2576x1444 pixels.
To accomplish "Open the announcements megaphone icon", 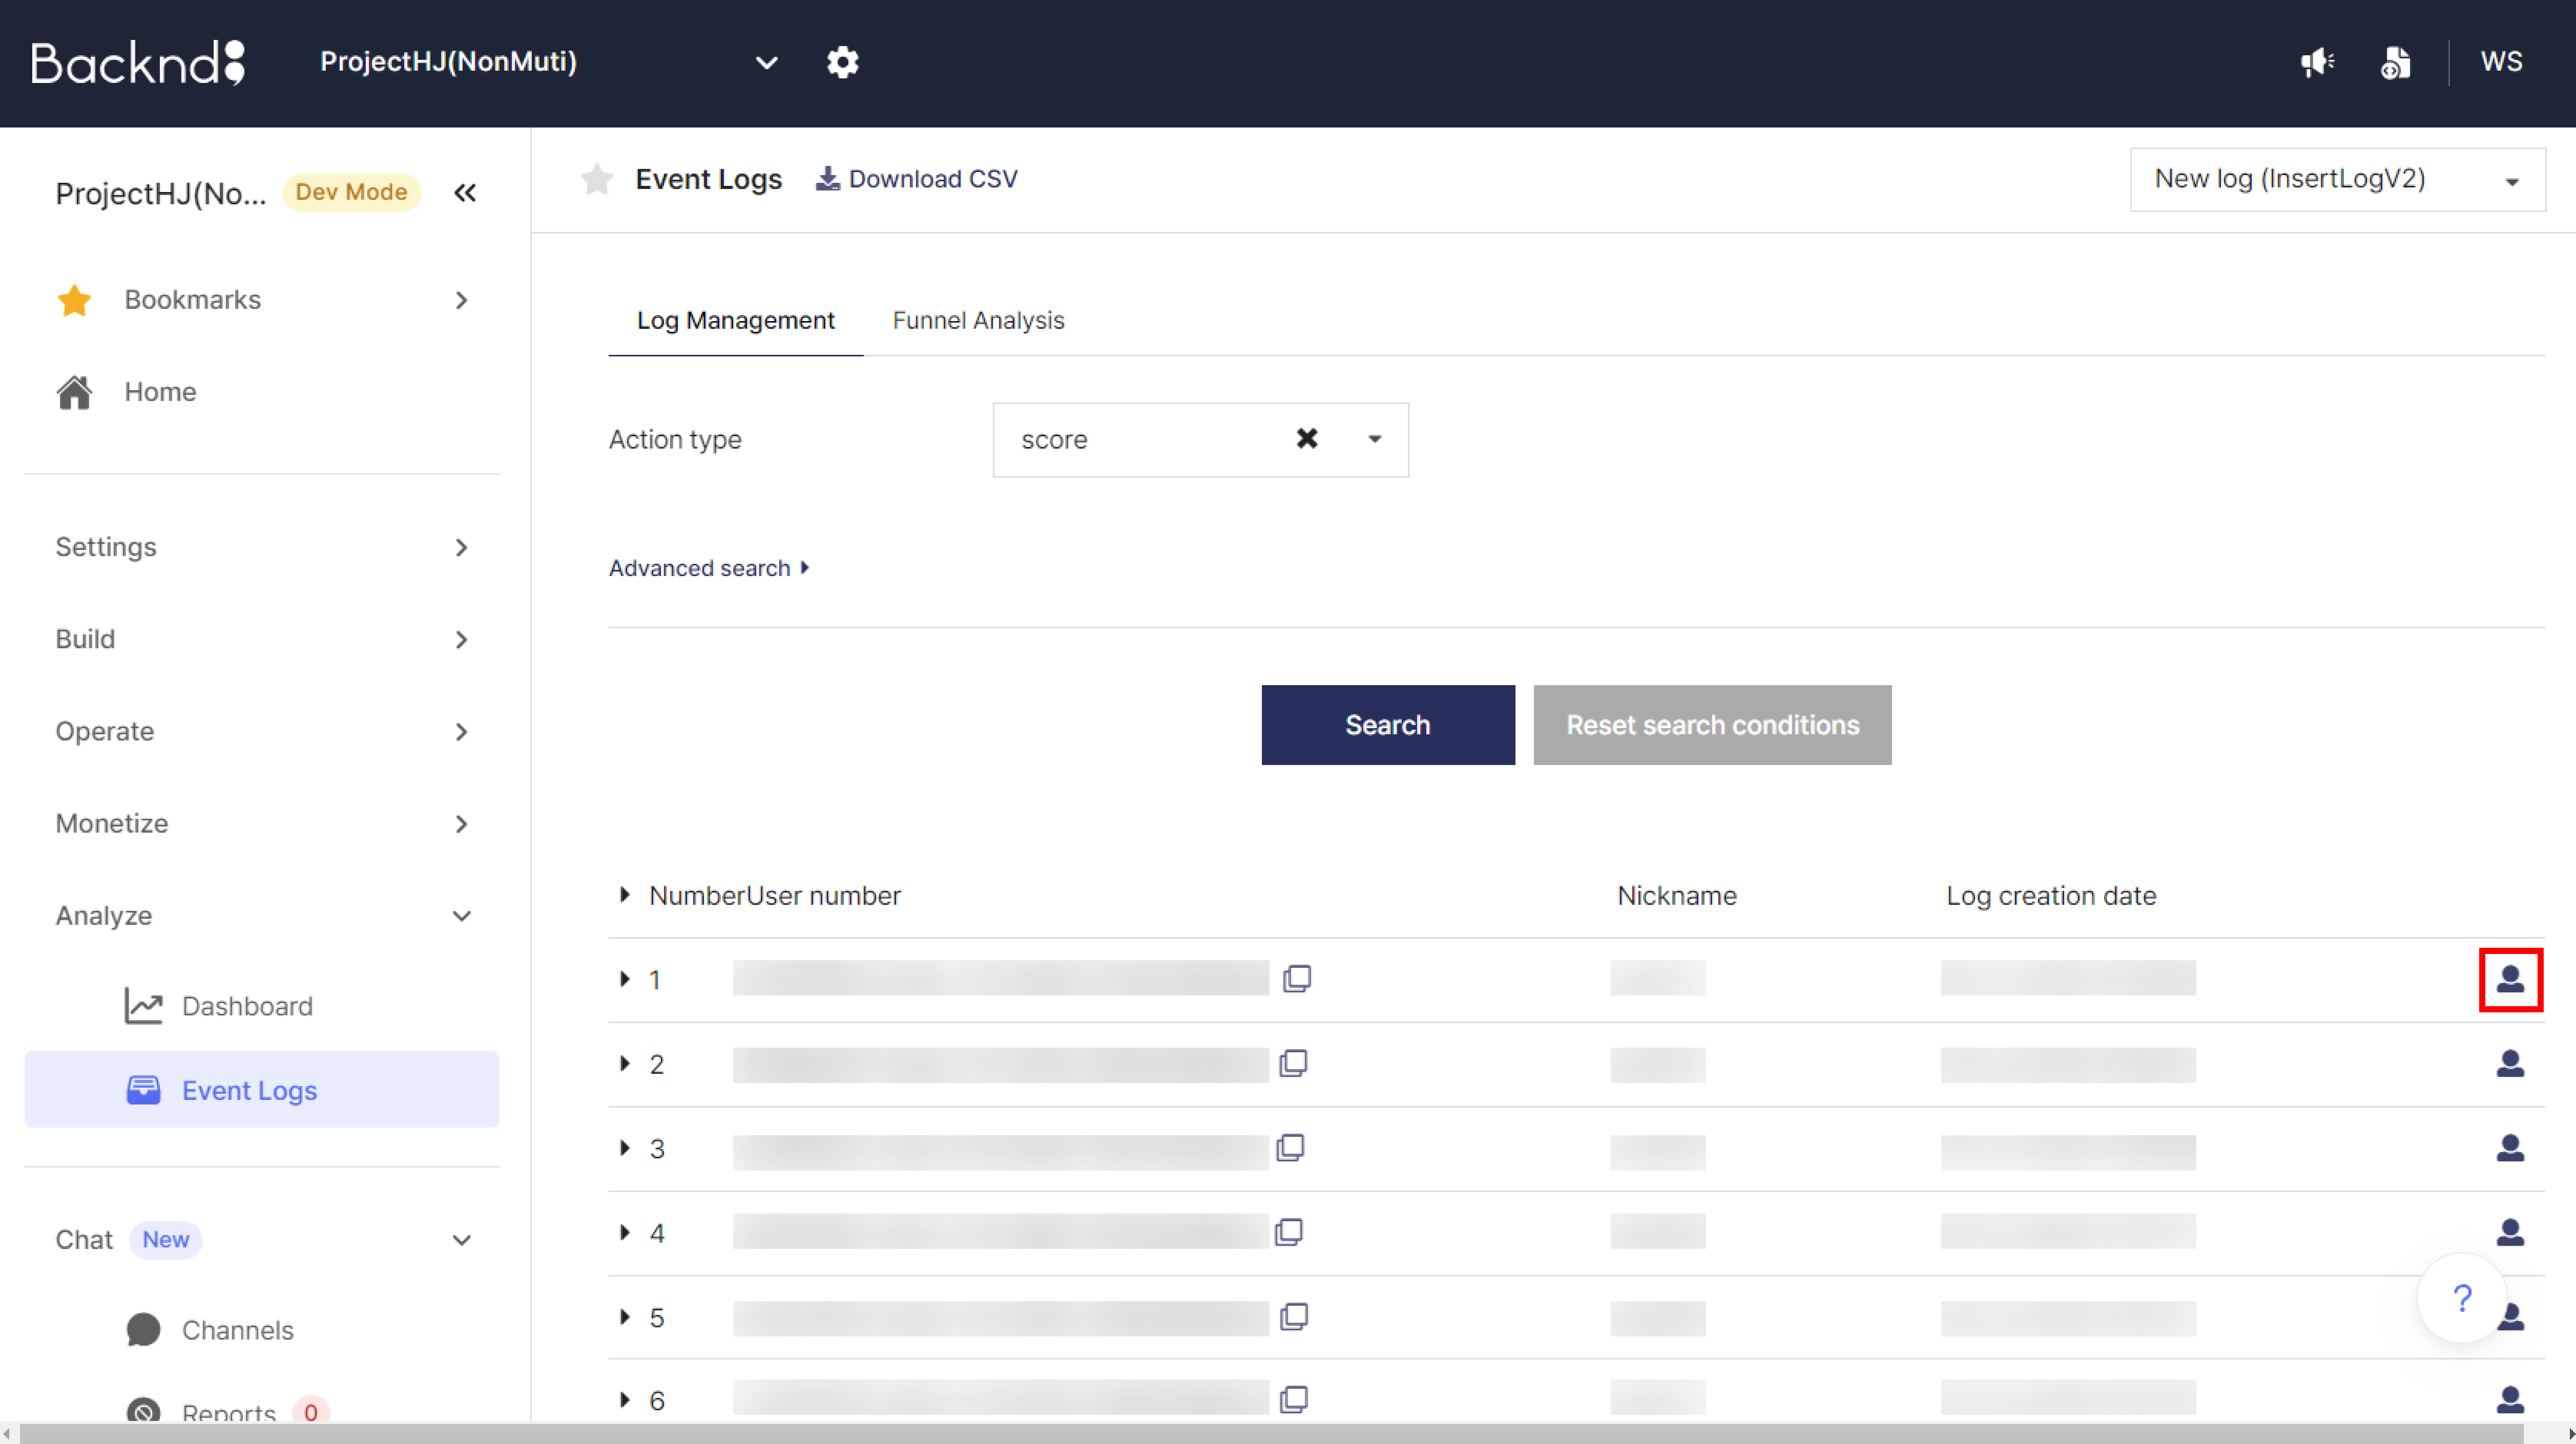I will [x=2317, y=62].
